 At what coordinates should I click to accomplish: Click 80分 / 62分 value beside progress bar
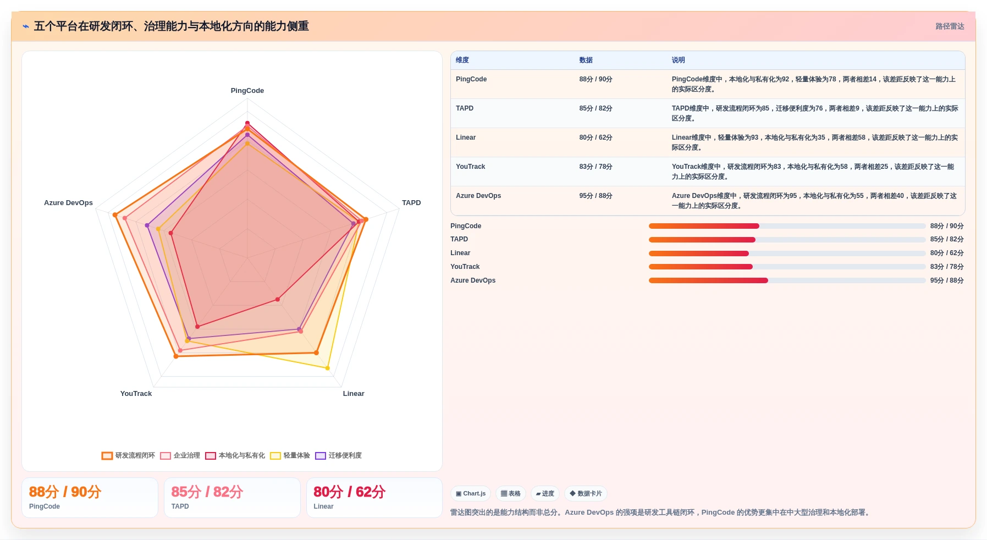[x=947, y=253]
